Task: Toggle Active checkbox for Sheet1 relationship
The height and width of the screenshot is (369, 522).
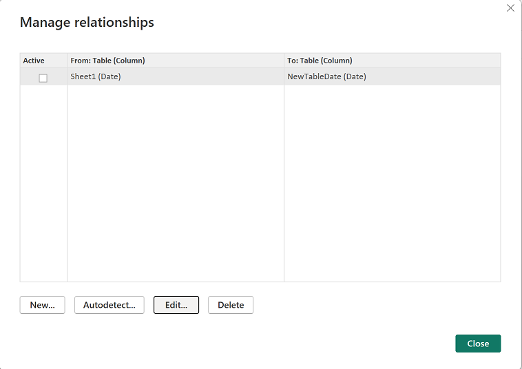Action: (43, 78)
